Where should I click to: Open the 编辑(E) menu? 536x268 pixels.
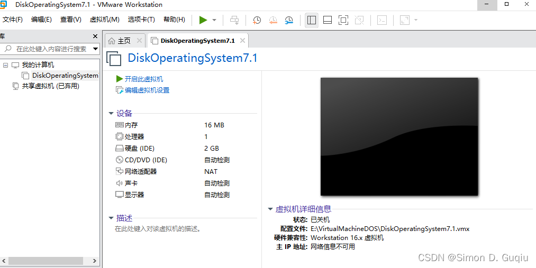(x=41, y=20)
